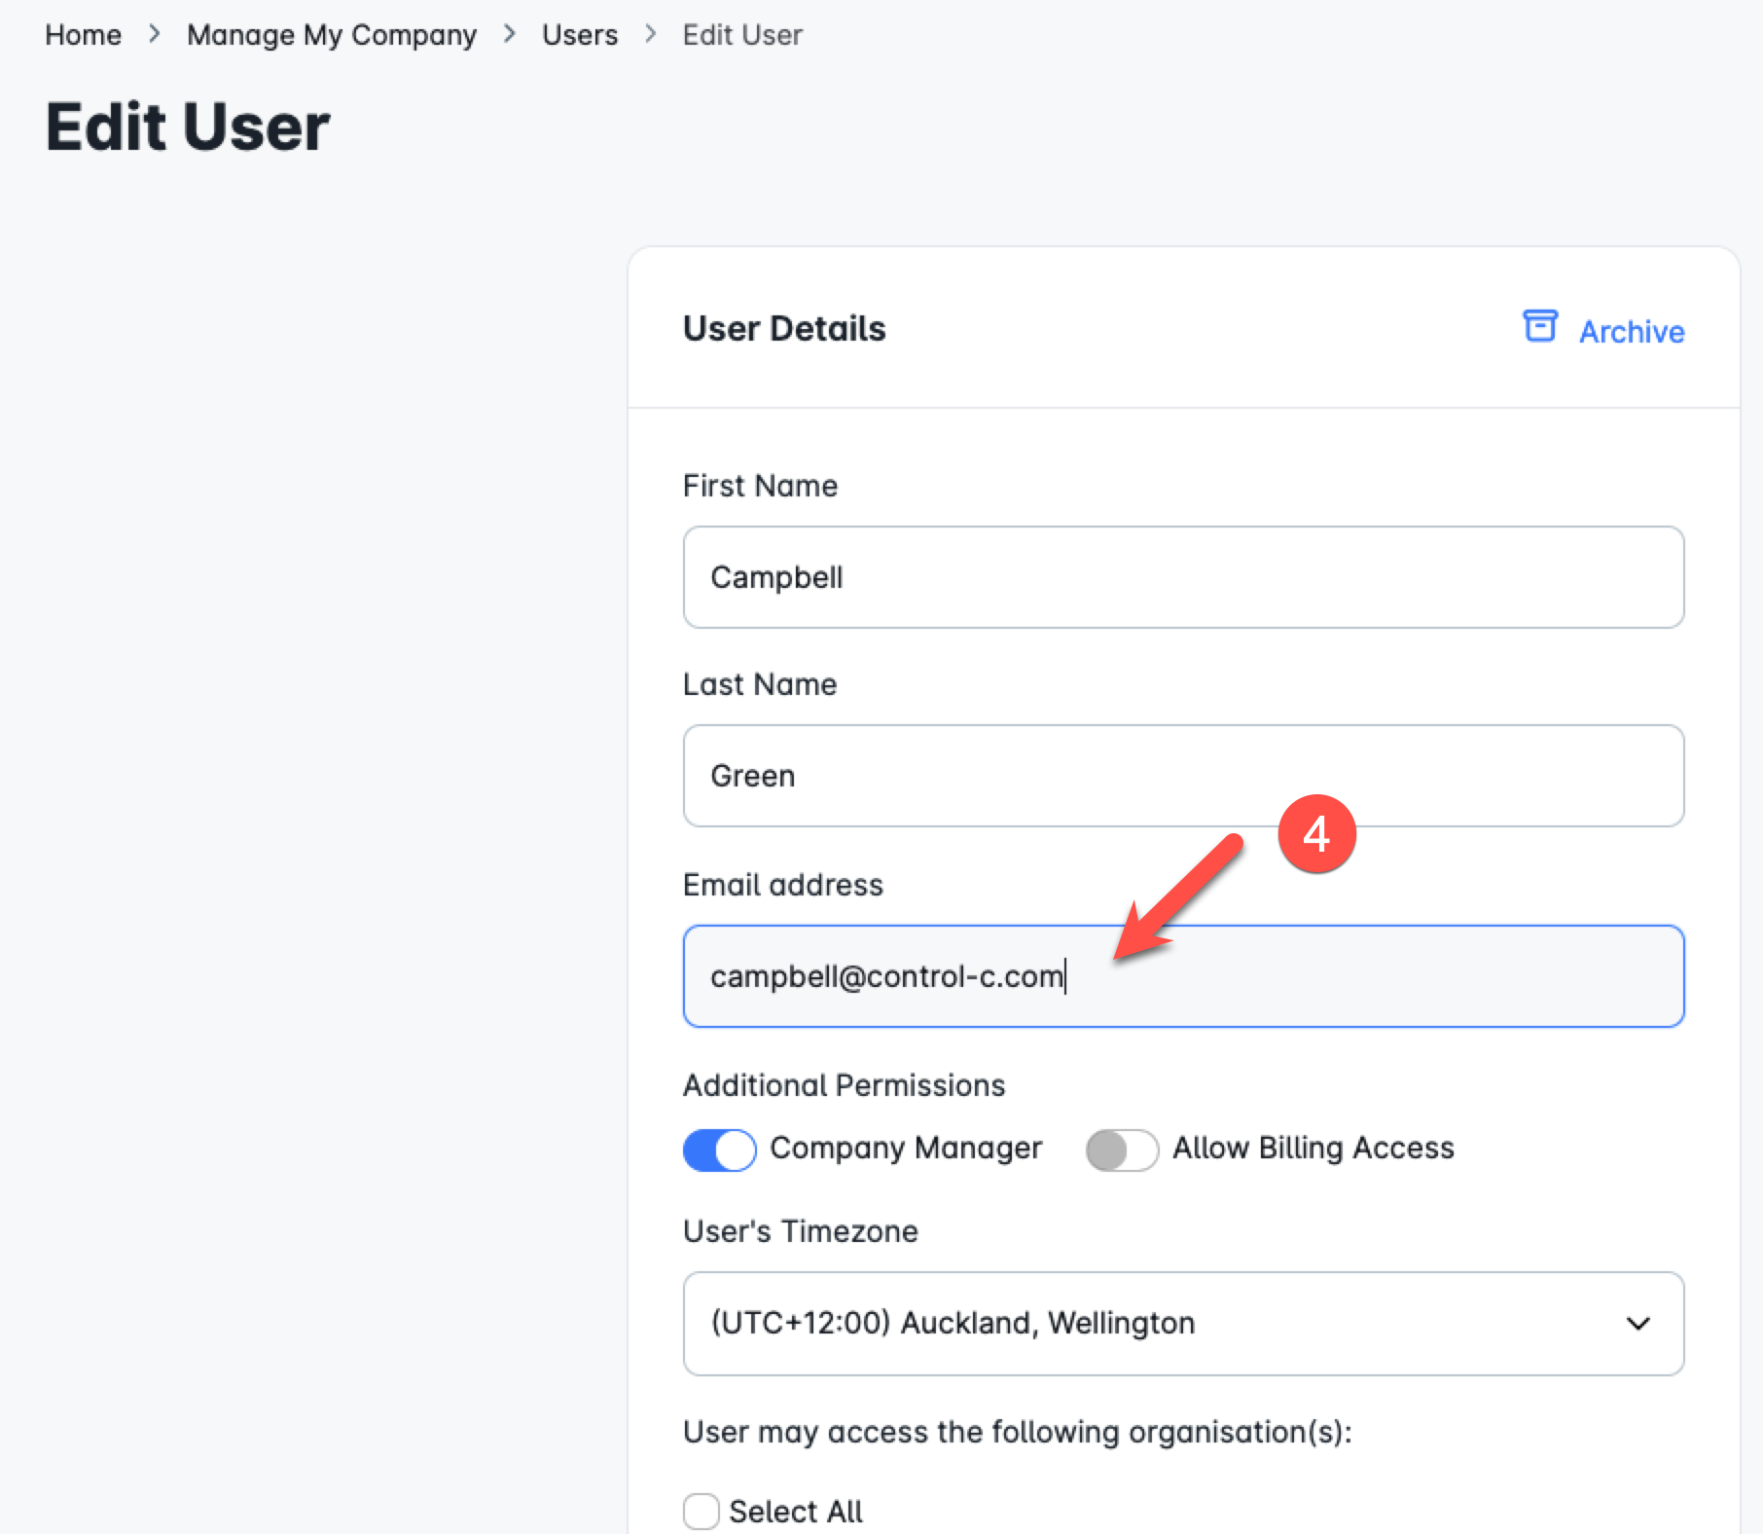The width and height of the screenshot is (1763, 1534).
Task: Click the chevron after Home breadcrumb
Action: (155, 35)
